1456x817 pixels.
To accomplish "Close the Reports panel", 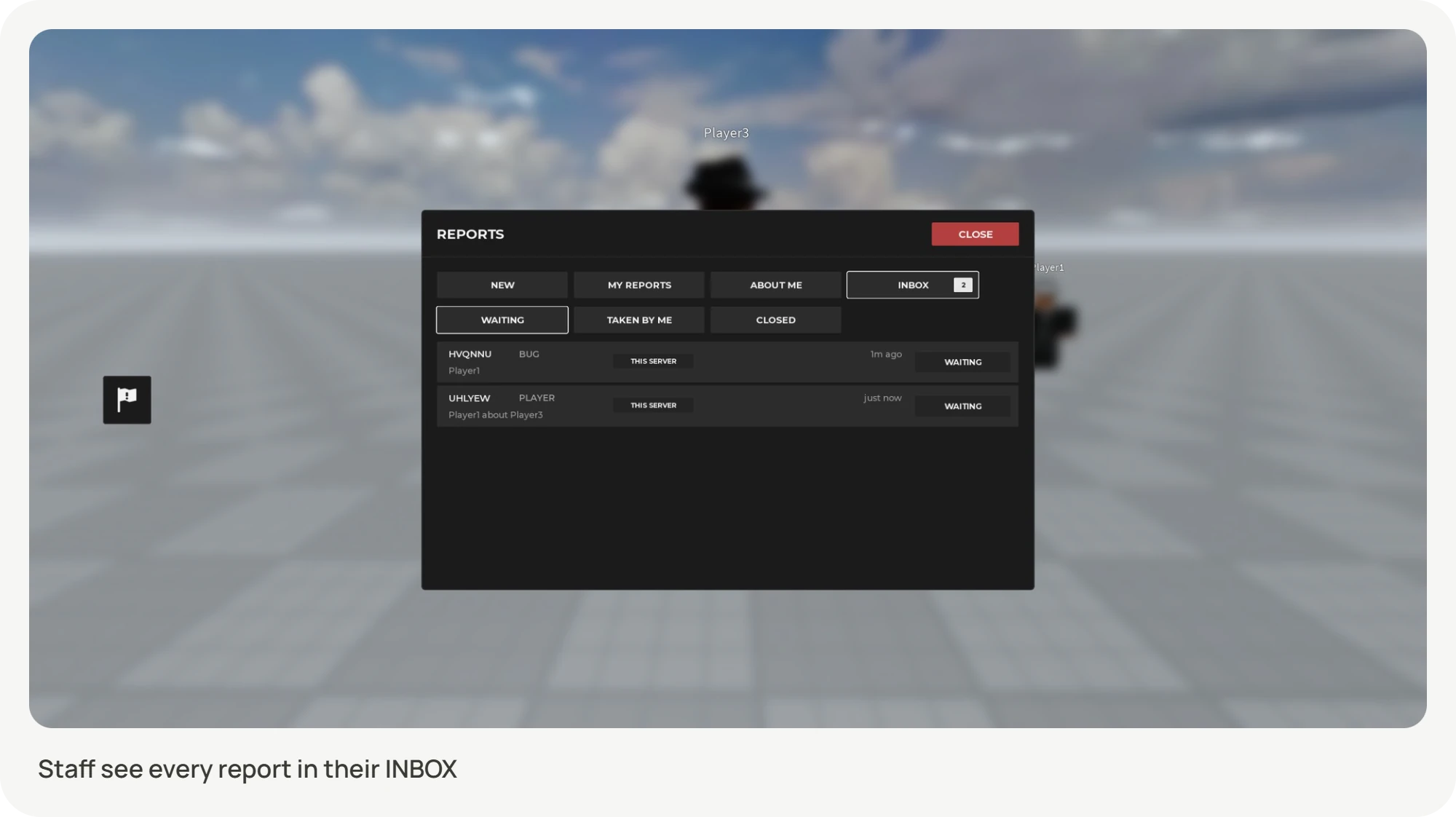I will pyautogui.click(x=975, y=234).
